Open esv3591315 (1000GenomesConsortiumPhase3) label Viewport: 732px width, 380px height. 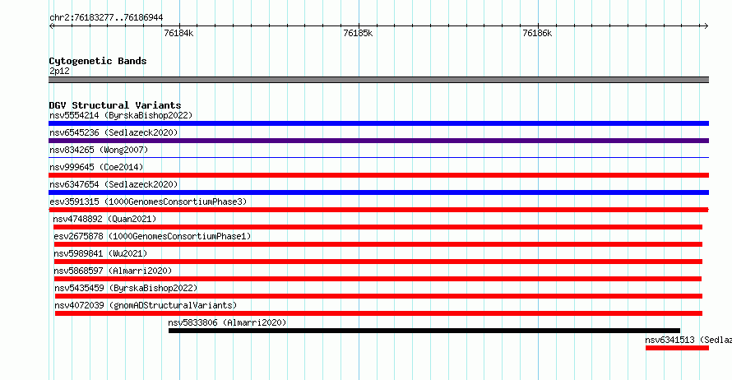coord(148,202)
